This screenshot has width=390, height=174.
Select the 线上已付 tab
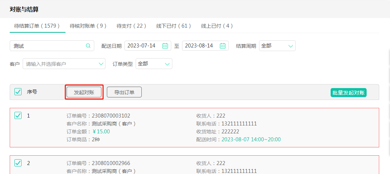217,26
